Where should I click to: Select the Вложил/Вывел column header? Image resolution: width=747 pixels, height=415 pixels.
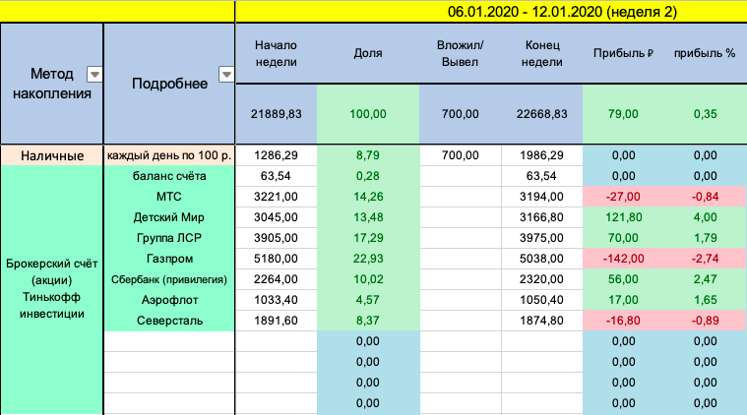(460, 53)
